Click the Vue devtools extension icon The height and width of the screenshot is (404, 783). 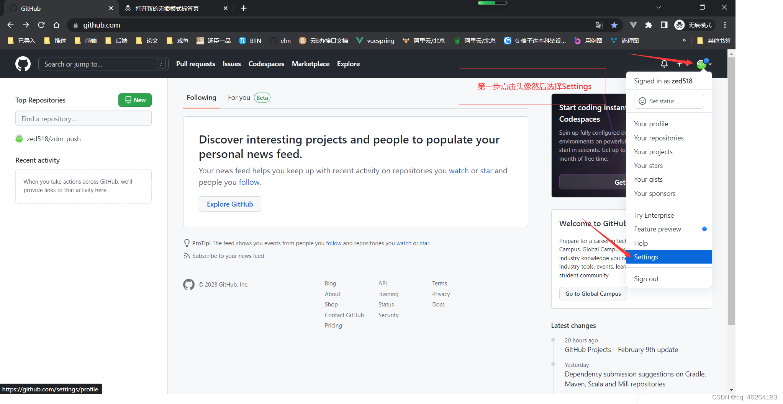[633, 25]
